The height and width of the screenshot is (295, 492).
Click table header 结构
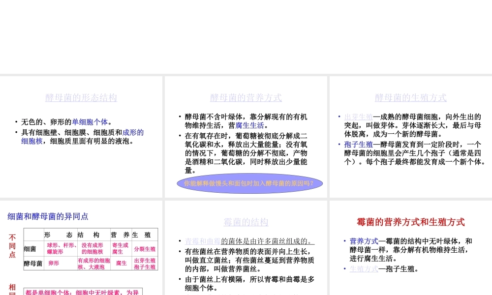coord(89,235)
